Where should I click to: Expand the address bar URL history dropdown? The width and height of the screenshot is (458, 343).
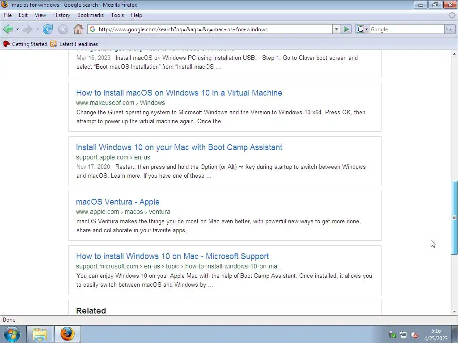coord(336,29)
